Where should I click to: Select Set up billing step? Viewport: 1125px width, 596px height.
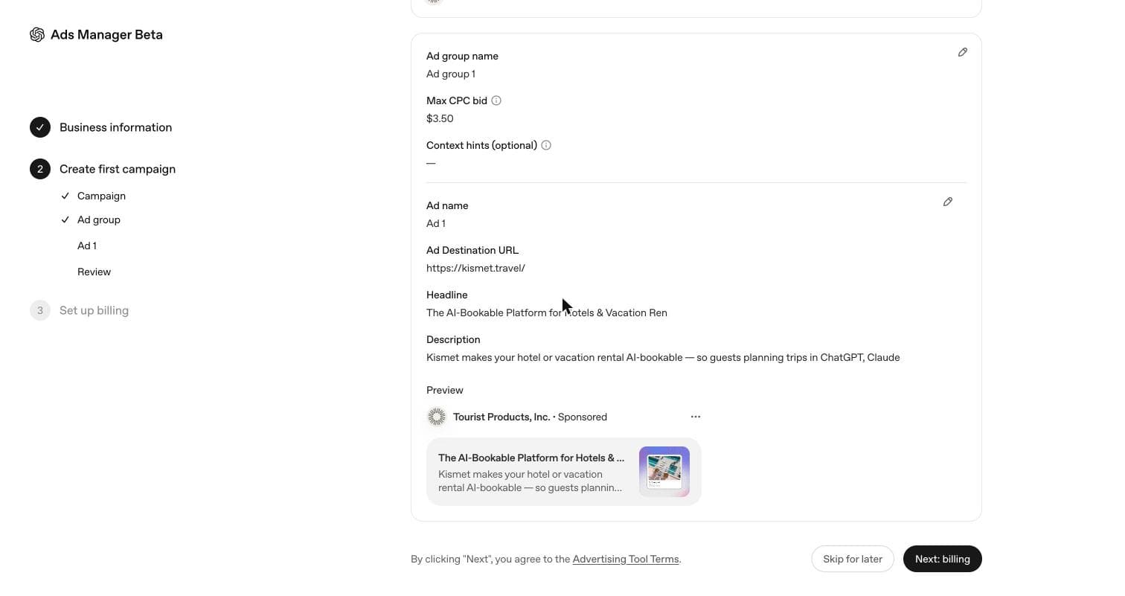tap(94, 310)
